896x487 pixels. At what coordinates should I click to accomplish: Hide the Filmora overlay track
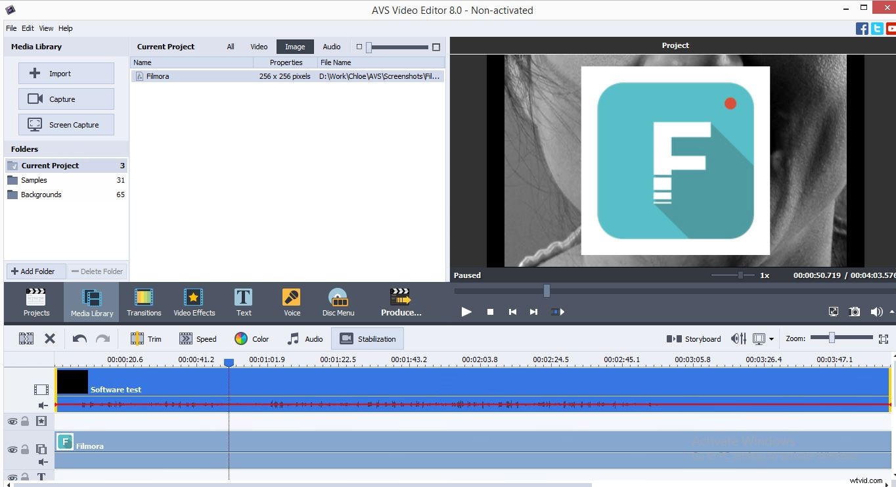tap(12, 450)
